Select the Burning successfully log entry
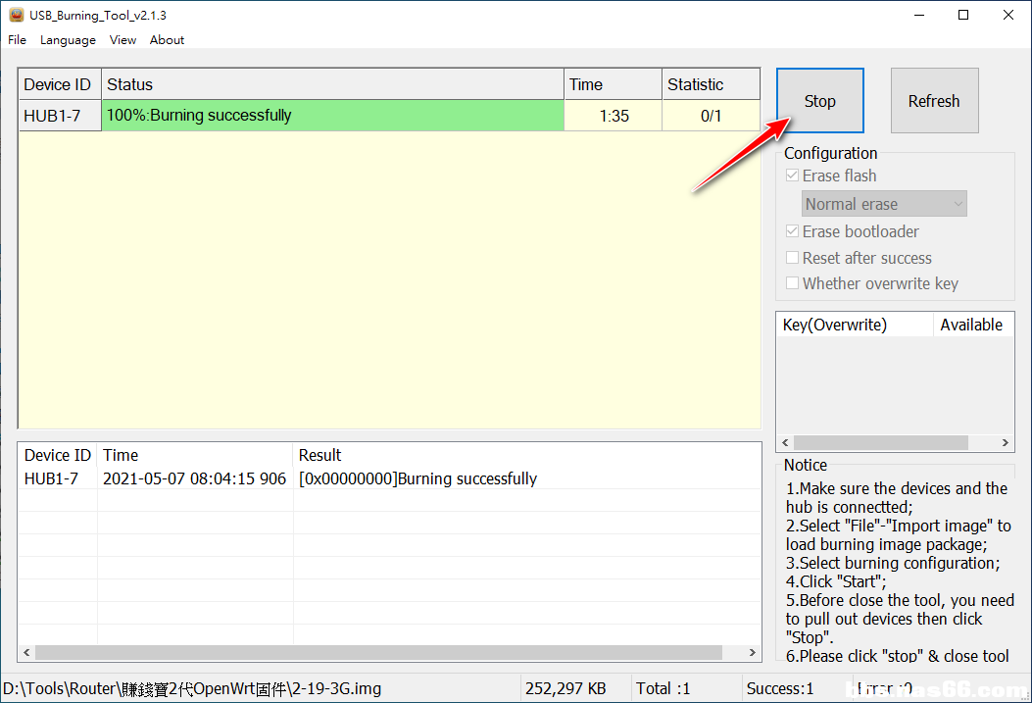The height and width of the screenshot is (703, 1032). coord(418,478)
